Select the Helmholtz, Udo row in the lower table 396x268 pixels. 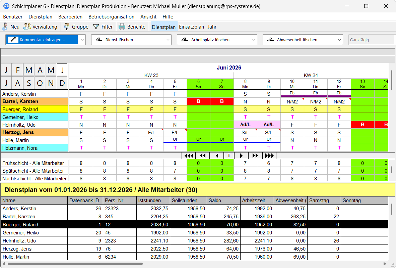click(194, 241)
